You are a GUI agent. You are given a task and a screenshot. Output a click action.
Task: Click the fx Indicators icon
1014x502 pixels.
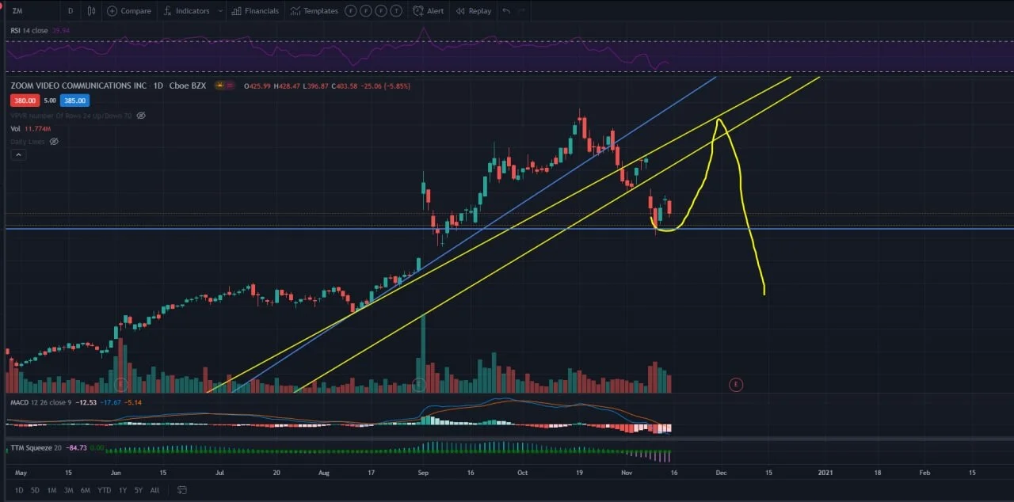click(x=168, y=11)
